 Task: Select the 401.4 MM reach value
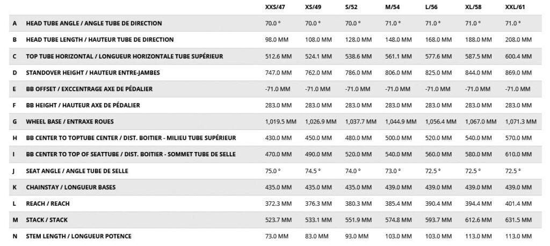tap(519, 204)
